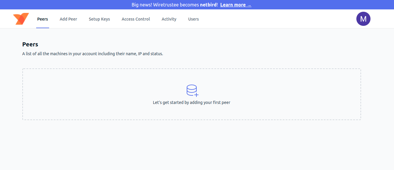Click the blue underline beneath Peers tab
The height and width of the screenshot is (170, 394).
(43, 28)
